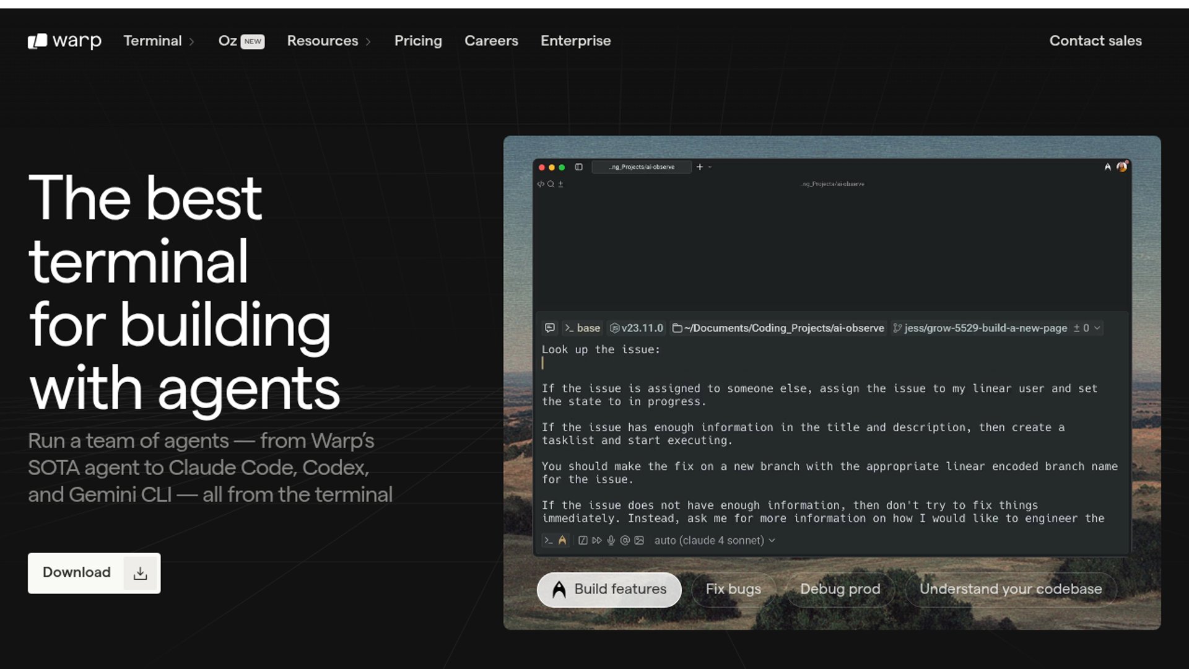Open the auto (claude 4 sonnet) model dropdown
1189x669 pixels.
click(715, 540)
